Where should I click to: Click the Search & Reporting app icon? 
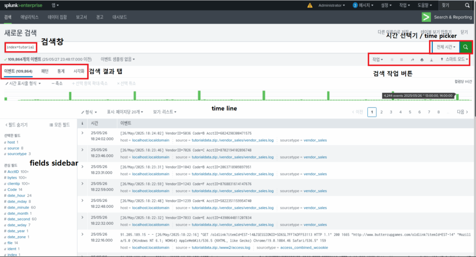click(426, 17)
